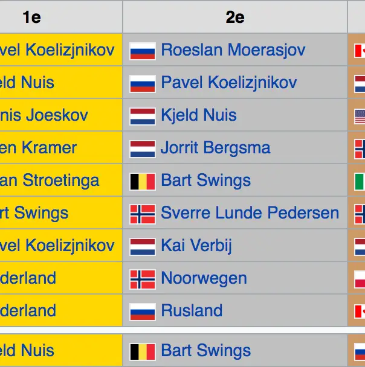Click the Russian flag beside Roeslan Moerasjov

[143, 50]
